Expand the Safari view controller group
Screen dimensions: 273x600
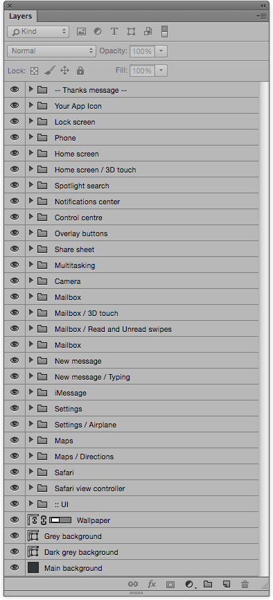[x=31, y=488]
